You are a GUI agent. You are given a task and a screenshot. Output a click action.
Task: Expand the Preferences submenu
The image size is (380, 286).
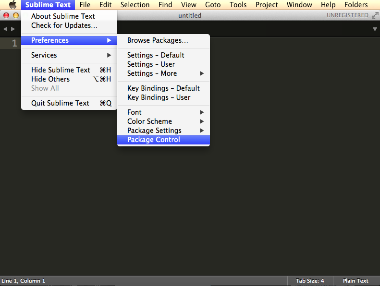pyautogui.click(x=69, y=40)
